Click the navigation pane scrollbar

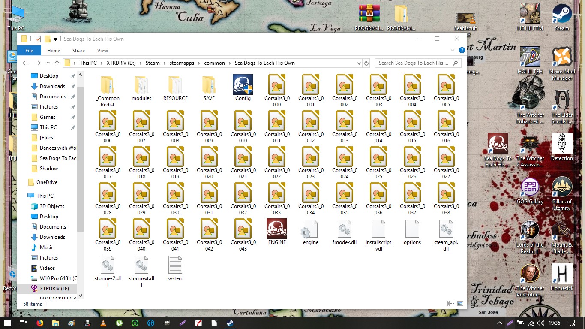80,159
